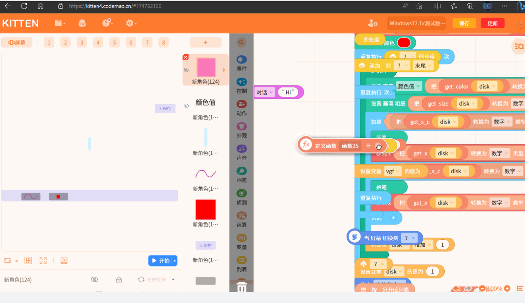Viewport: 525px width, 303px height.
Task: Click the add collaborator icon
Action: (x=373, y=23)
